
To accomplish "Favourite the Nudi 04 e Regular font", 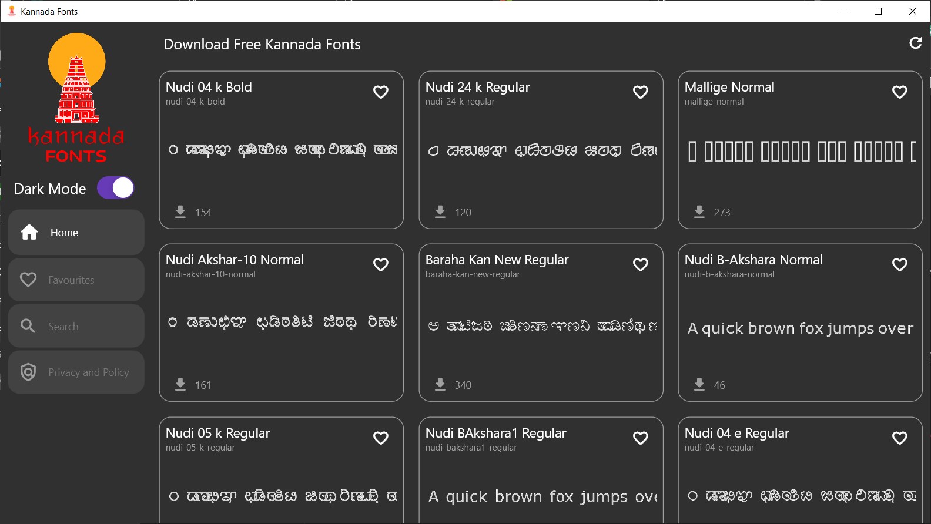I will tap(900, 438).
